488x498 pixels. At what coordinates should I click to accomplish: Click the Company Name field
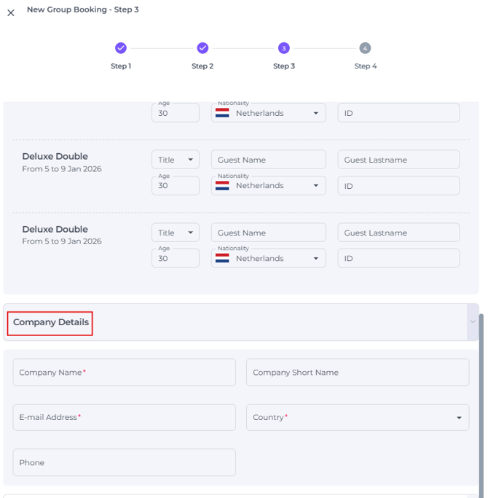pos(125,372)
